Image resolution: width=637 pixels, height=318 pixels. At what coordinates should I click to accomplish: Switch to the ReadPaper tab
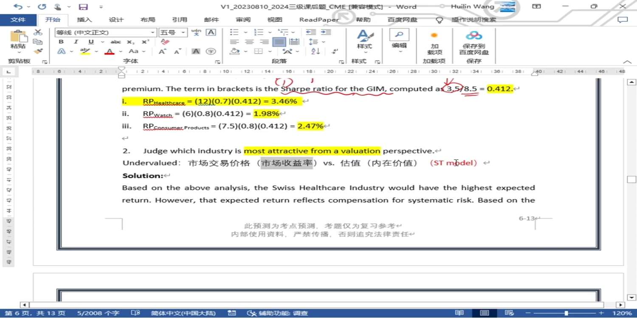tap(319, 20)
